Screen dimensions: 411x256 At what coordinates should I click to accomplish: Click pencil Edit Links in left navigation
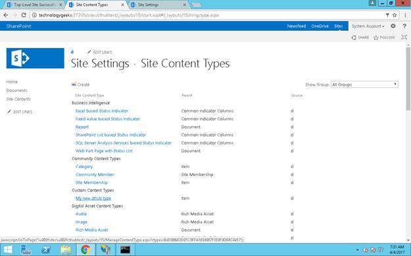point(19,112)
